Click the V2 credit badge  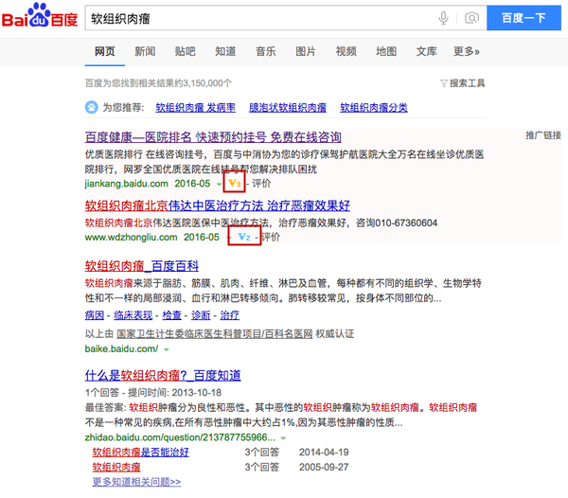[244, 237]
